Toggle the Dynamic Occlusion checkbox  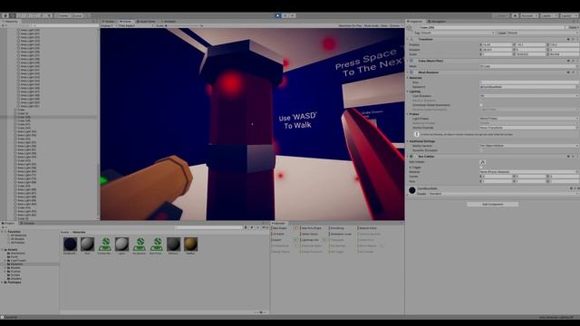pyautogui.click(x=481, y=150)
